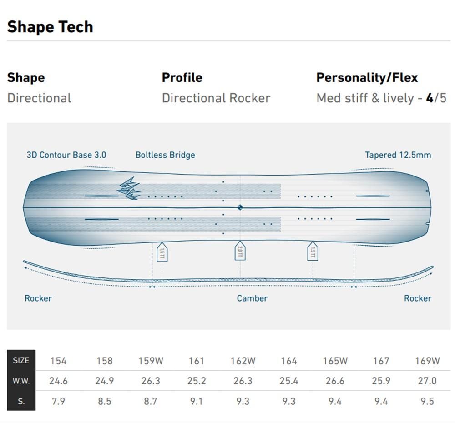
Task: Select the 3D Contour Base 3.0 label
Action: [66, 155]
